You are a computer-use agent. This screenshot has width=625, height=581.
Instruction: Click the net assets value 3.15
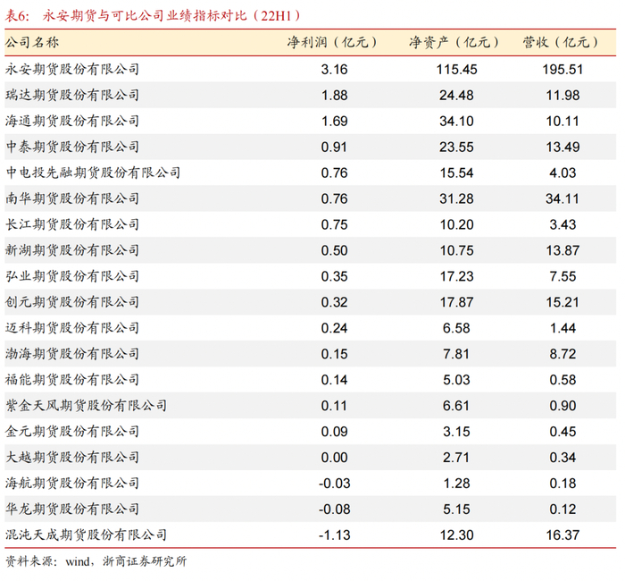(x=457, y=432)
